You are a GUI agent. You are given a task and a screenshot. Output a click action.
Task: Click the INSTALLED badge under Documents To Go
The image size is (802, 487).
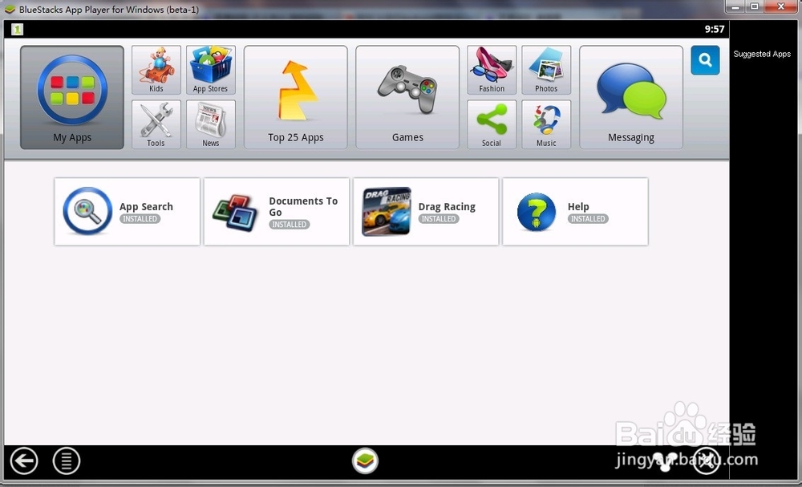coord(289,225)
